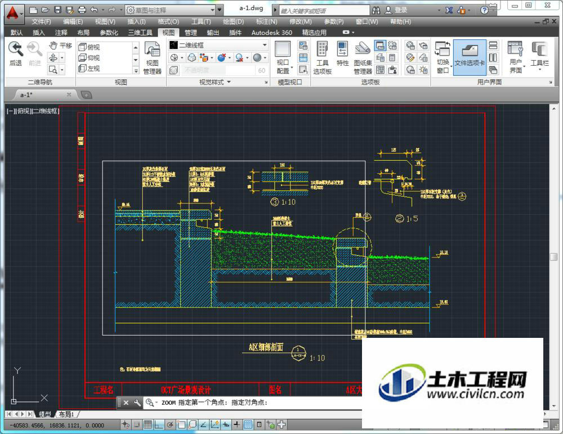
Task: Click the command line wrench customize icon
Action: coord(137,403)
